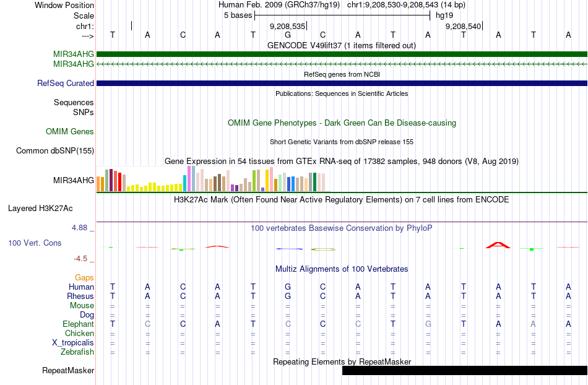The width and height of the screenshot is (588, 385).
Task: Click the 100 Vert. Cons label
Action: pyautogui.click(x=35, y=243)
